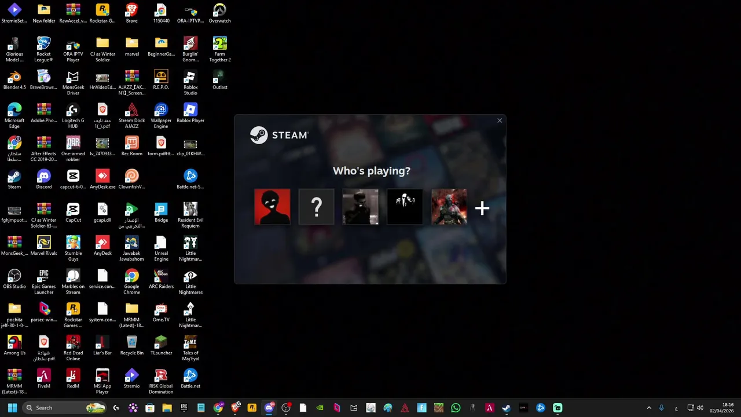Select the New folder desktop icon
The image size is (741, 417).
click(x=44, y=13)
